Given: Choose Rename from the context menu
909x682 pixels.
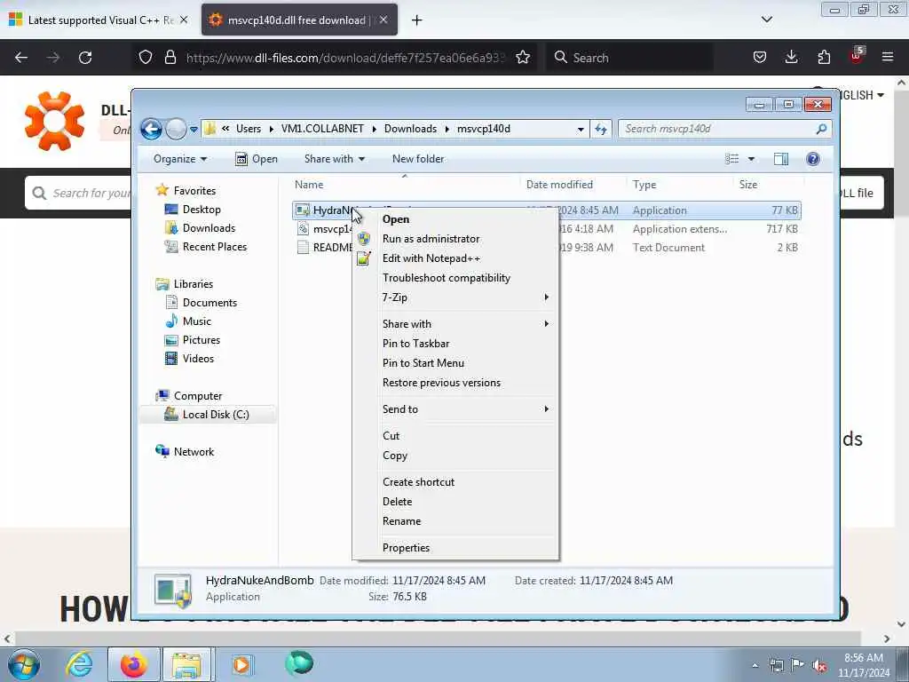Looking at the screenshot, I should pyautogui.click(x=455, y=521).
